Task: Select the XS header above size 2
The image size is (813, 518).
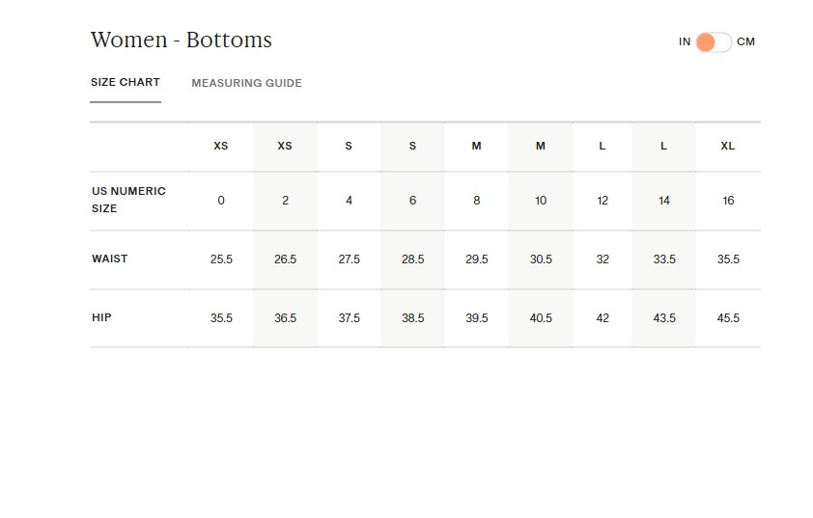Action: point(285,147)
